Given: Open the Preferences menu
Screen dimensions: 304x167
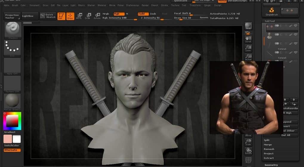Looking at the screenshot, I should pyautogui.click(x=133, y=5).
